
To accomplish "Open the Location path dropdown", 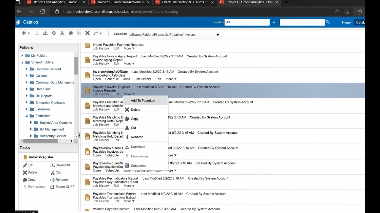I will click(218, 35).
